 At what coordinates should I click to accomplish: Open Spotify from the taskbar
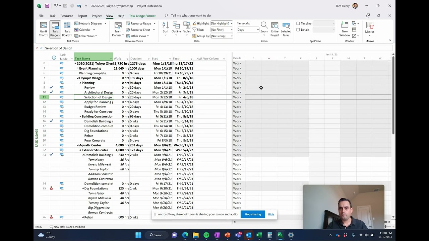(206, 235)
